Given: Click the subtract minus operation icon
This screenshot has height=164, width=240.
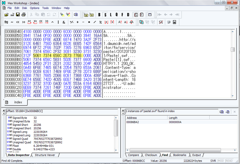Looking at the screenshot, I should click(83, 22).
